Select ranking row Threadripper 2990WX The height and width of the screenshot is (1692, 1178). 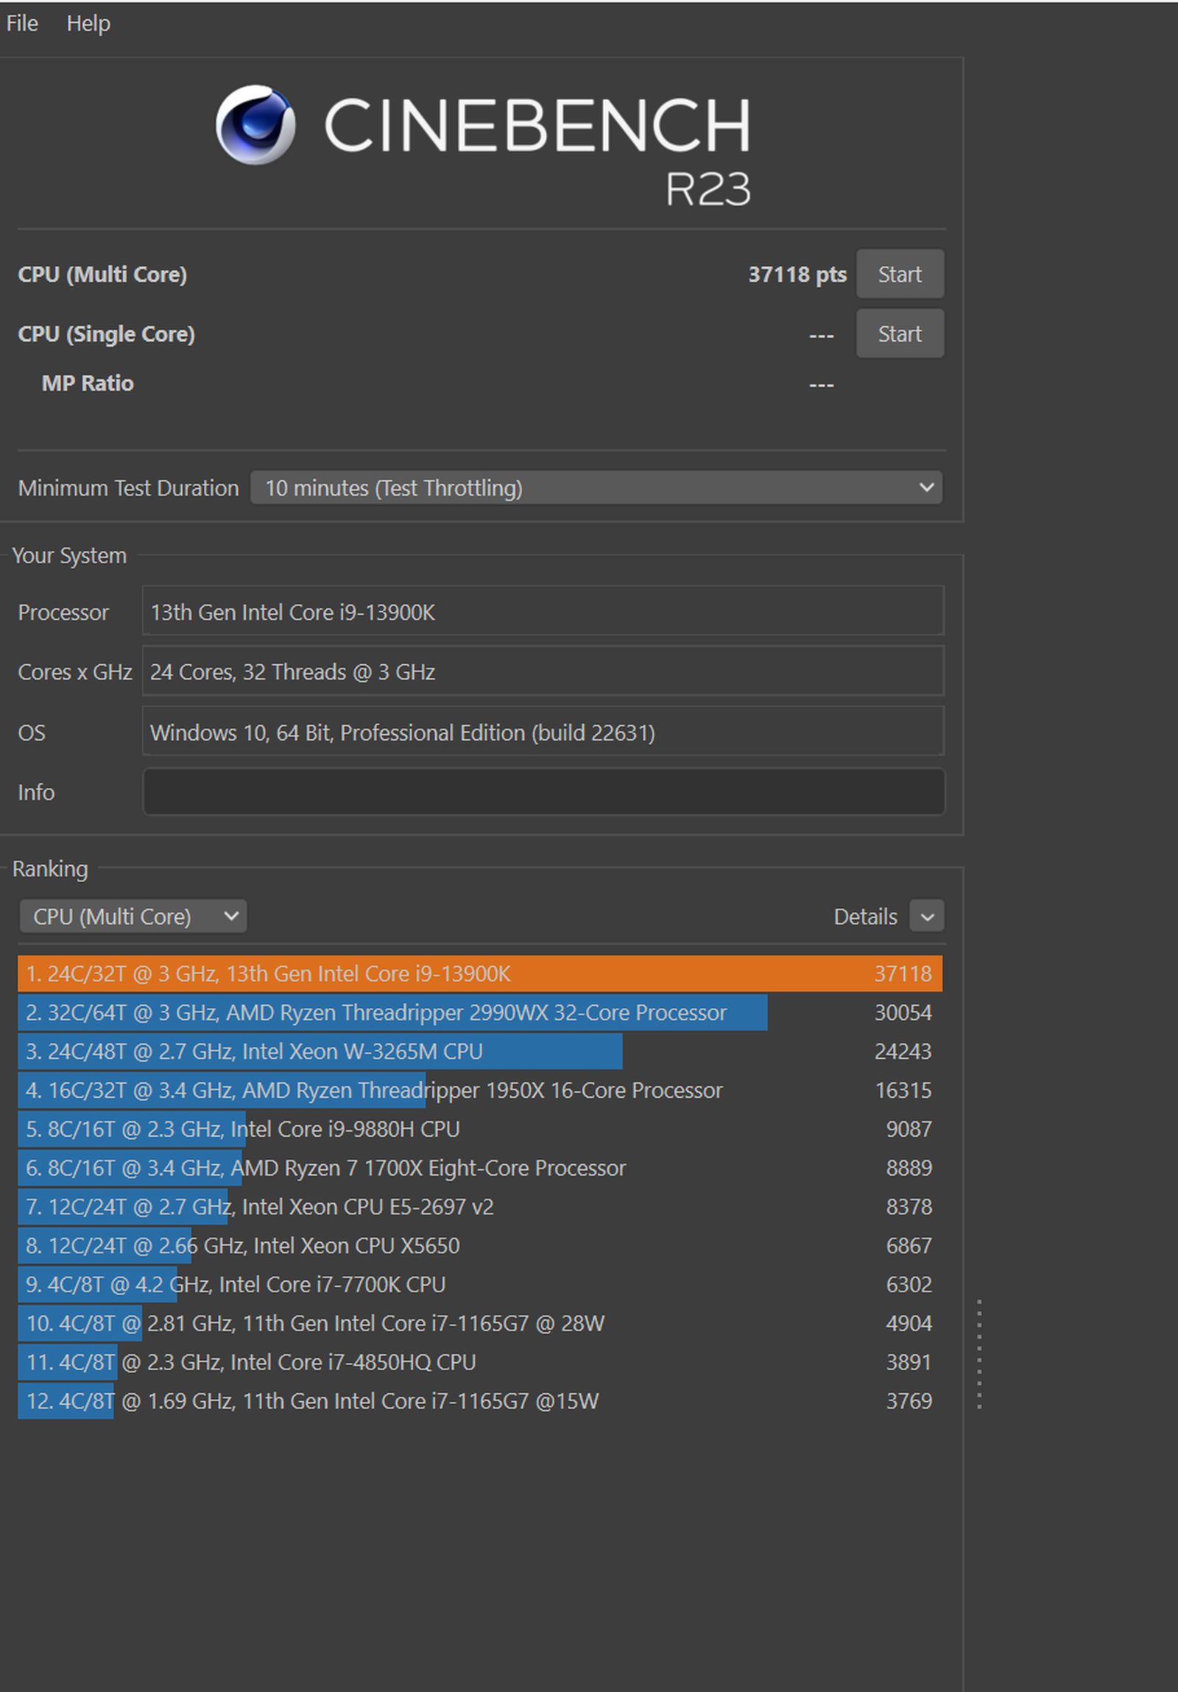(x=480, y=1012)
